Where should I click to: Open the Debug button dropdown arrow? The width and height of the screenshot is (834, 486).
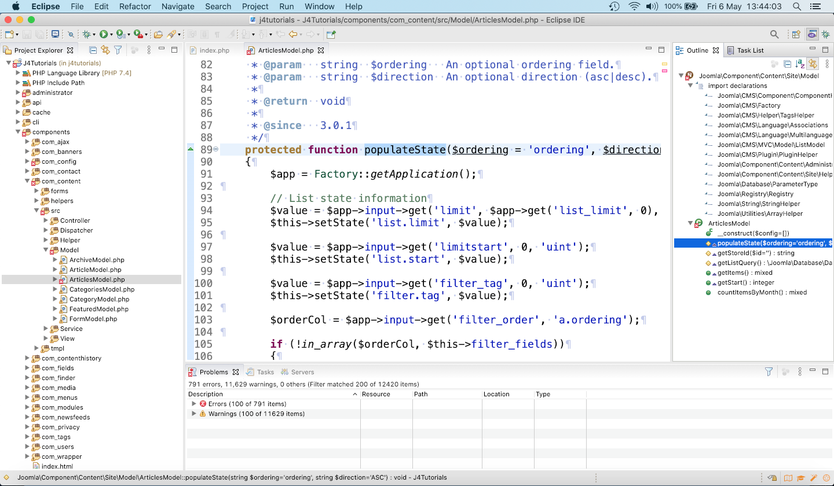[x=94, y=35]
